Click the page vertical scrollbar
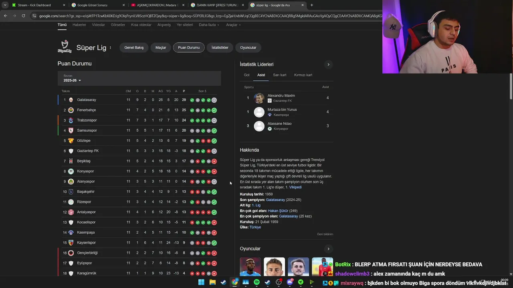Viewport: 513px width, 288px height. (x=511, y=86)
